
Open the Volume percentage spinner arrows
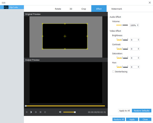(x=138, y=25)
